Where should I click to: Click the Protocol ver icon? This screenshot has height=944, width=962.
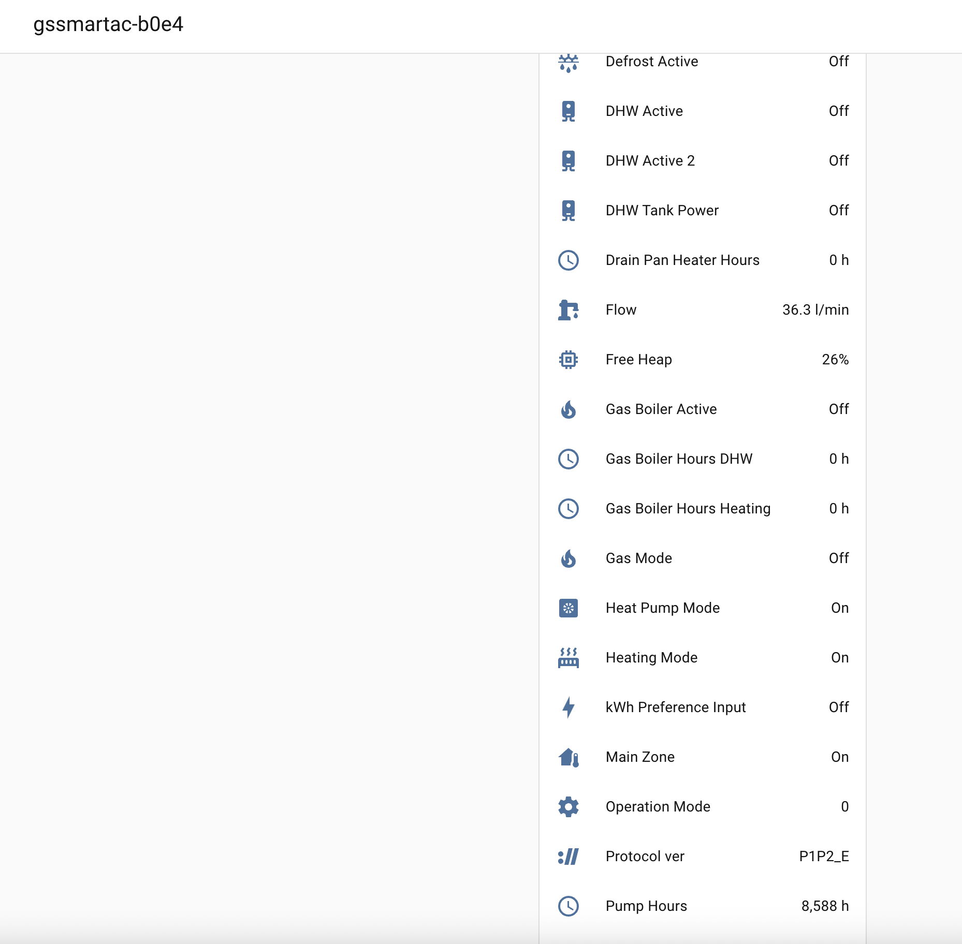[568, 857]
